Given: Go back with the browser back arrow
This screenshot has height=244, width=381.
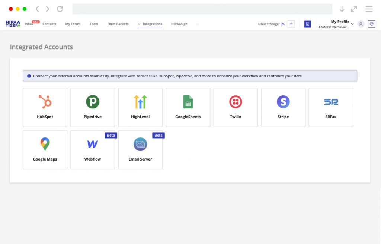Looking at the screenshot, I should [x=37, y=9].
